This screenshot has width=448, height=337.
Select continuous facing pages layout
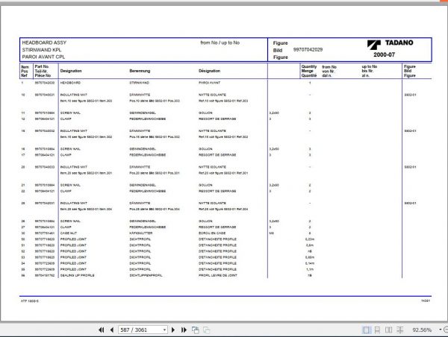coord(400,330)
